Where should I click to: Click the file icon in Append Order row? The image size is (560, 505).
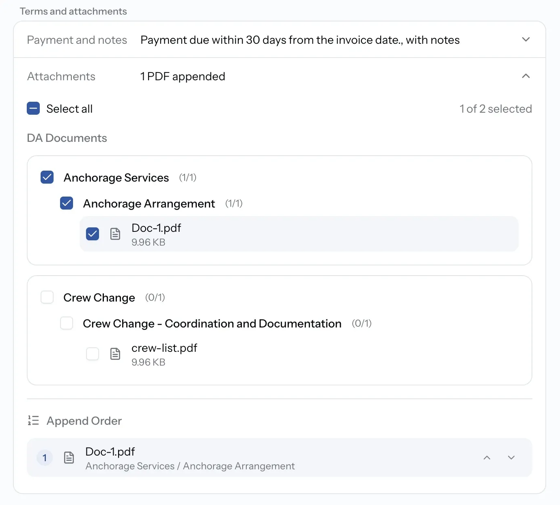(x=69, y=458)
